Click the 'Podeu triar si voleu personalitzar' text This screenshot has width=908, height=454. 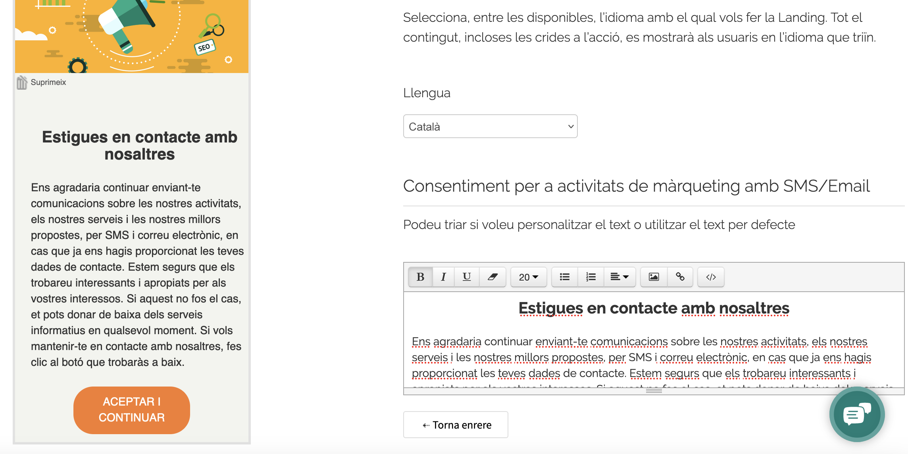tap(599, 225)
